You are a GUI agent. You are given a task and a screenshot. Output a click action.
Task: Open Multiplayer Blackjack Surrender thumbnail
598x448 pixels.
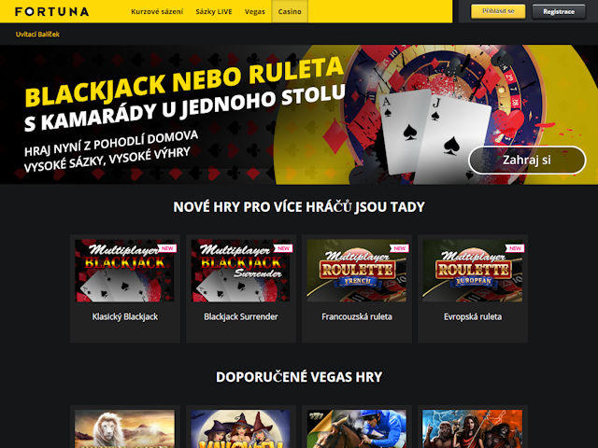(241, 271)
